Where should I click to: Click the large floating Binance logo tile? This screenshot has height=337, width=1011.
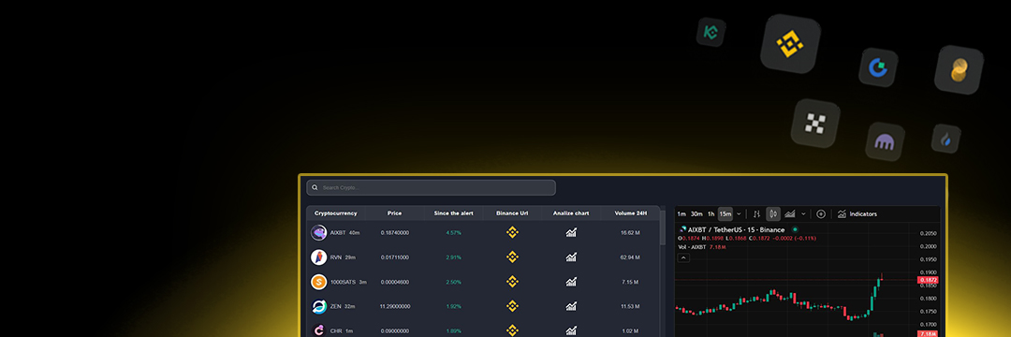point(790,44)
